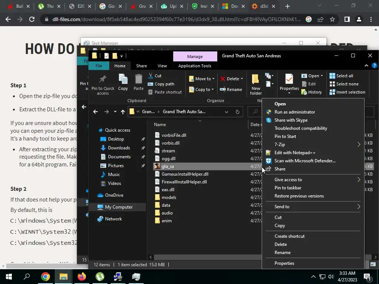Click Explorer Back navigation arrow
The height and width of the screenshot is (284, 379).
[x=95, y=112]
